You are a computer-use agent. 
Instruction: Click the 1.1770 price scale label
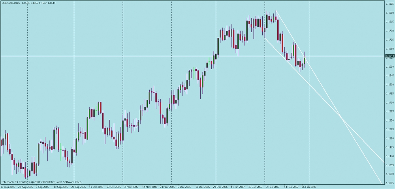(x=389, y=31)
